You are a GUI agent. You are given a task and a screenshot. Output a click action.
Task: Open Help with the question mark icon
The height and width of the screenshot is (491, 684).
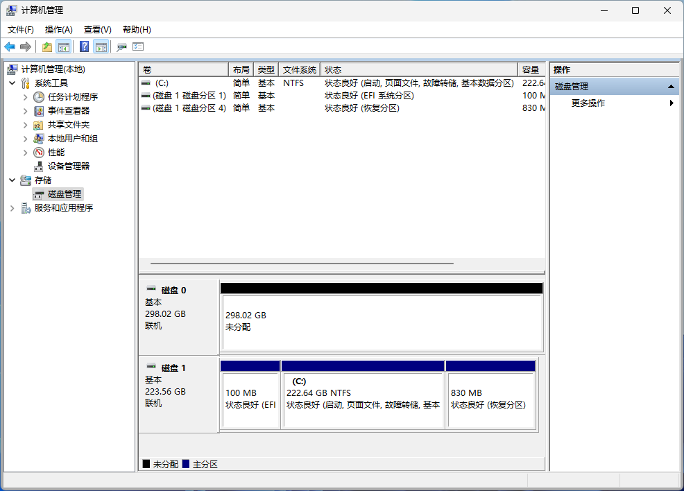tap(84, 46)
